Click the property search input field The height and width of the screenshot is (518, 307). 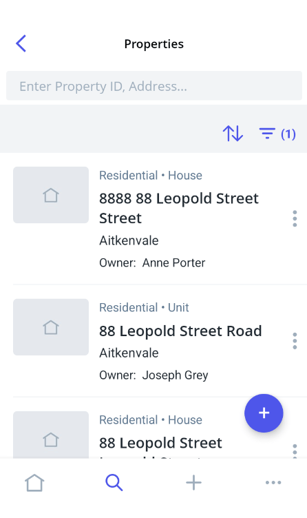[x=154, y=86]
